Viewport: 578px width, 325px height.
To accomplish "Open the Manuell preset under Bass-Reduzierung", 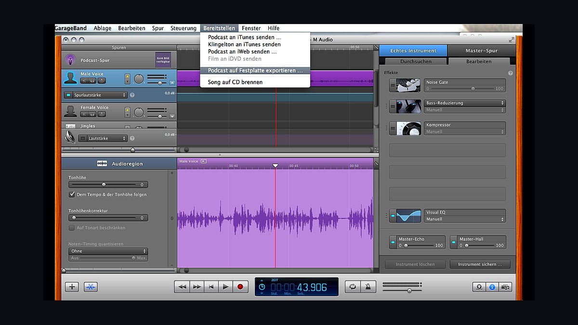I will pos(465,110).
